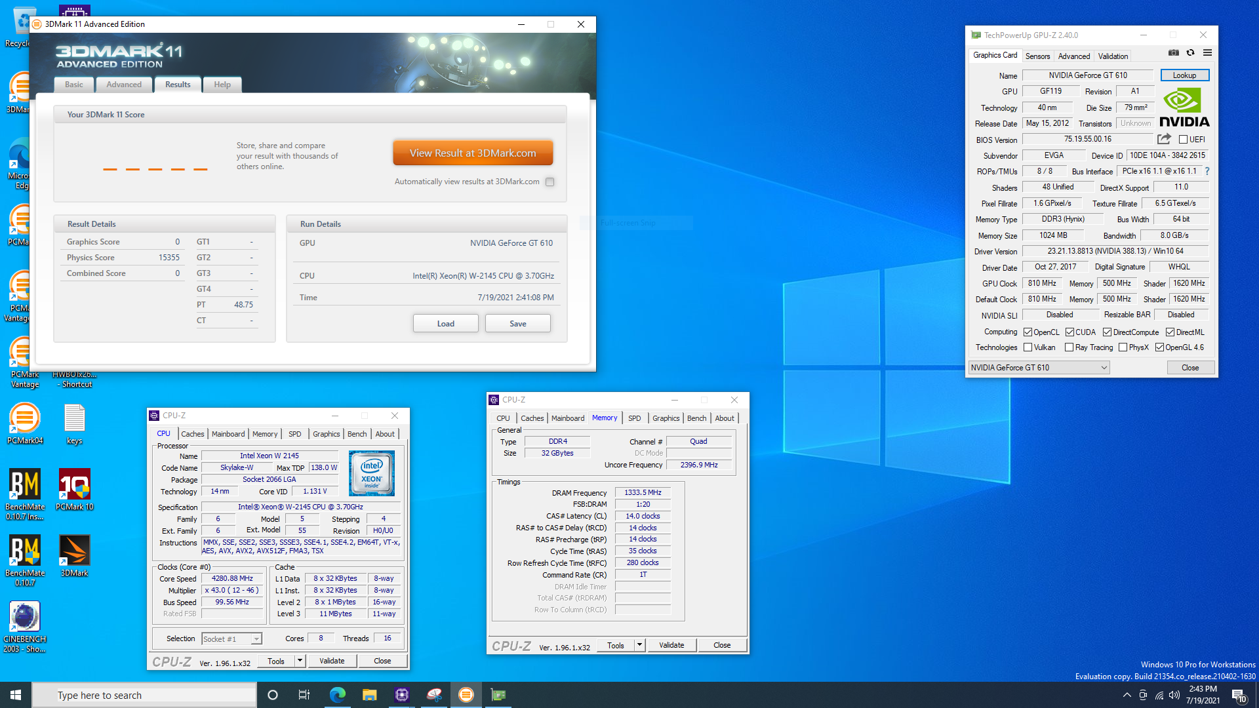Click the Load button in Run Details

point(446,324)
